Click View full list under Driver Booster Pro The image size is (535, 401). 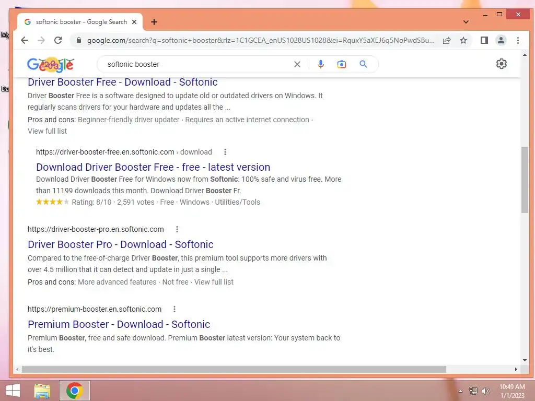click(x=214, y=282)
